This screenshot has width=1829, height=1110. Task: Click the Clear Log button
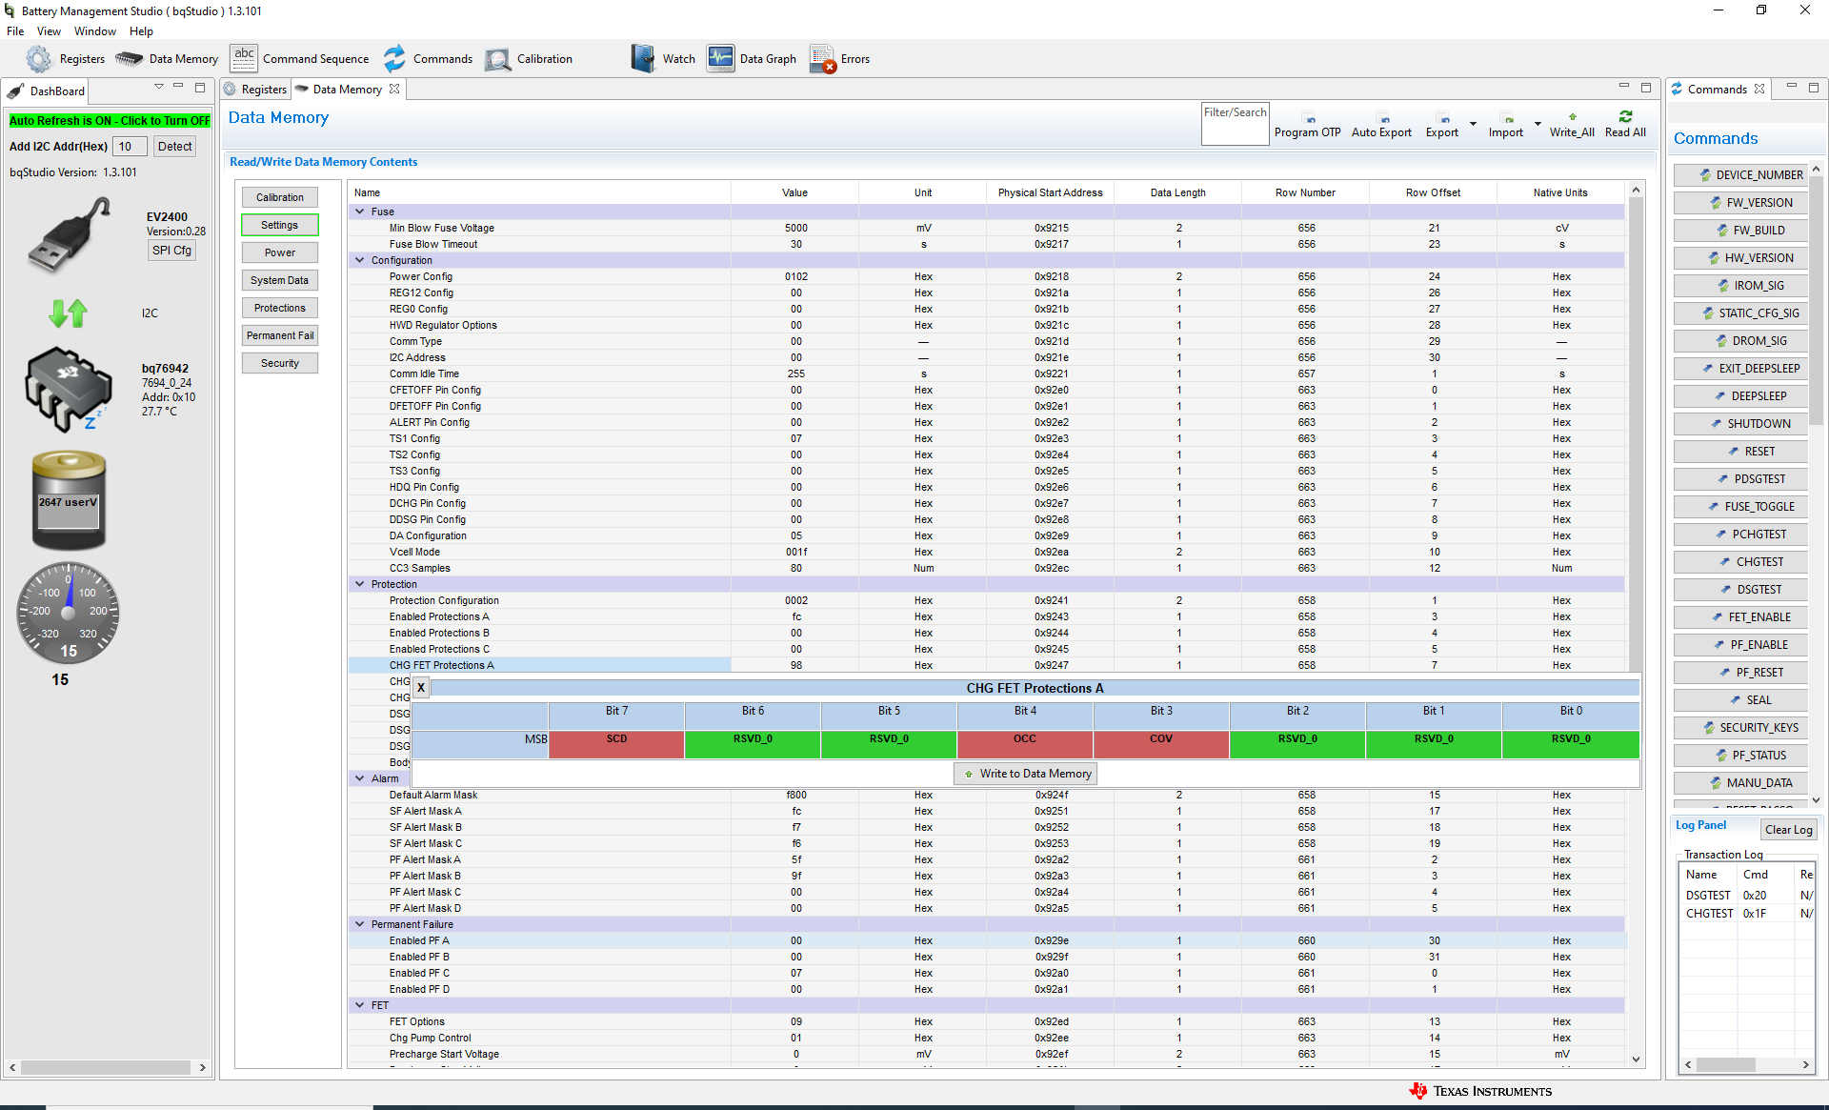tap(1788, 830)
